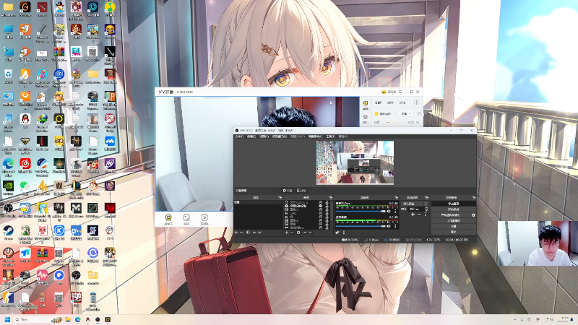Open the dropdown in YY side panel
This screenshot has height=325, width=578.
[x=406, y=113]
